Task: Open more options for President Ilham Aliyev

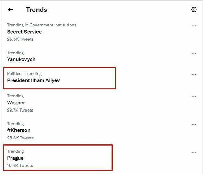Action: point(194,75)
